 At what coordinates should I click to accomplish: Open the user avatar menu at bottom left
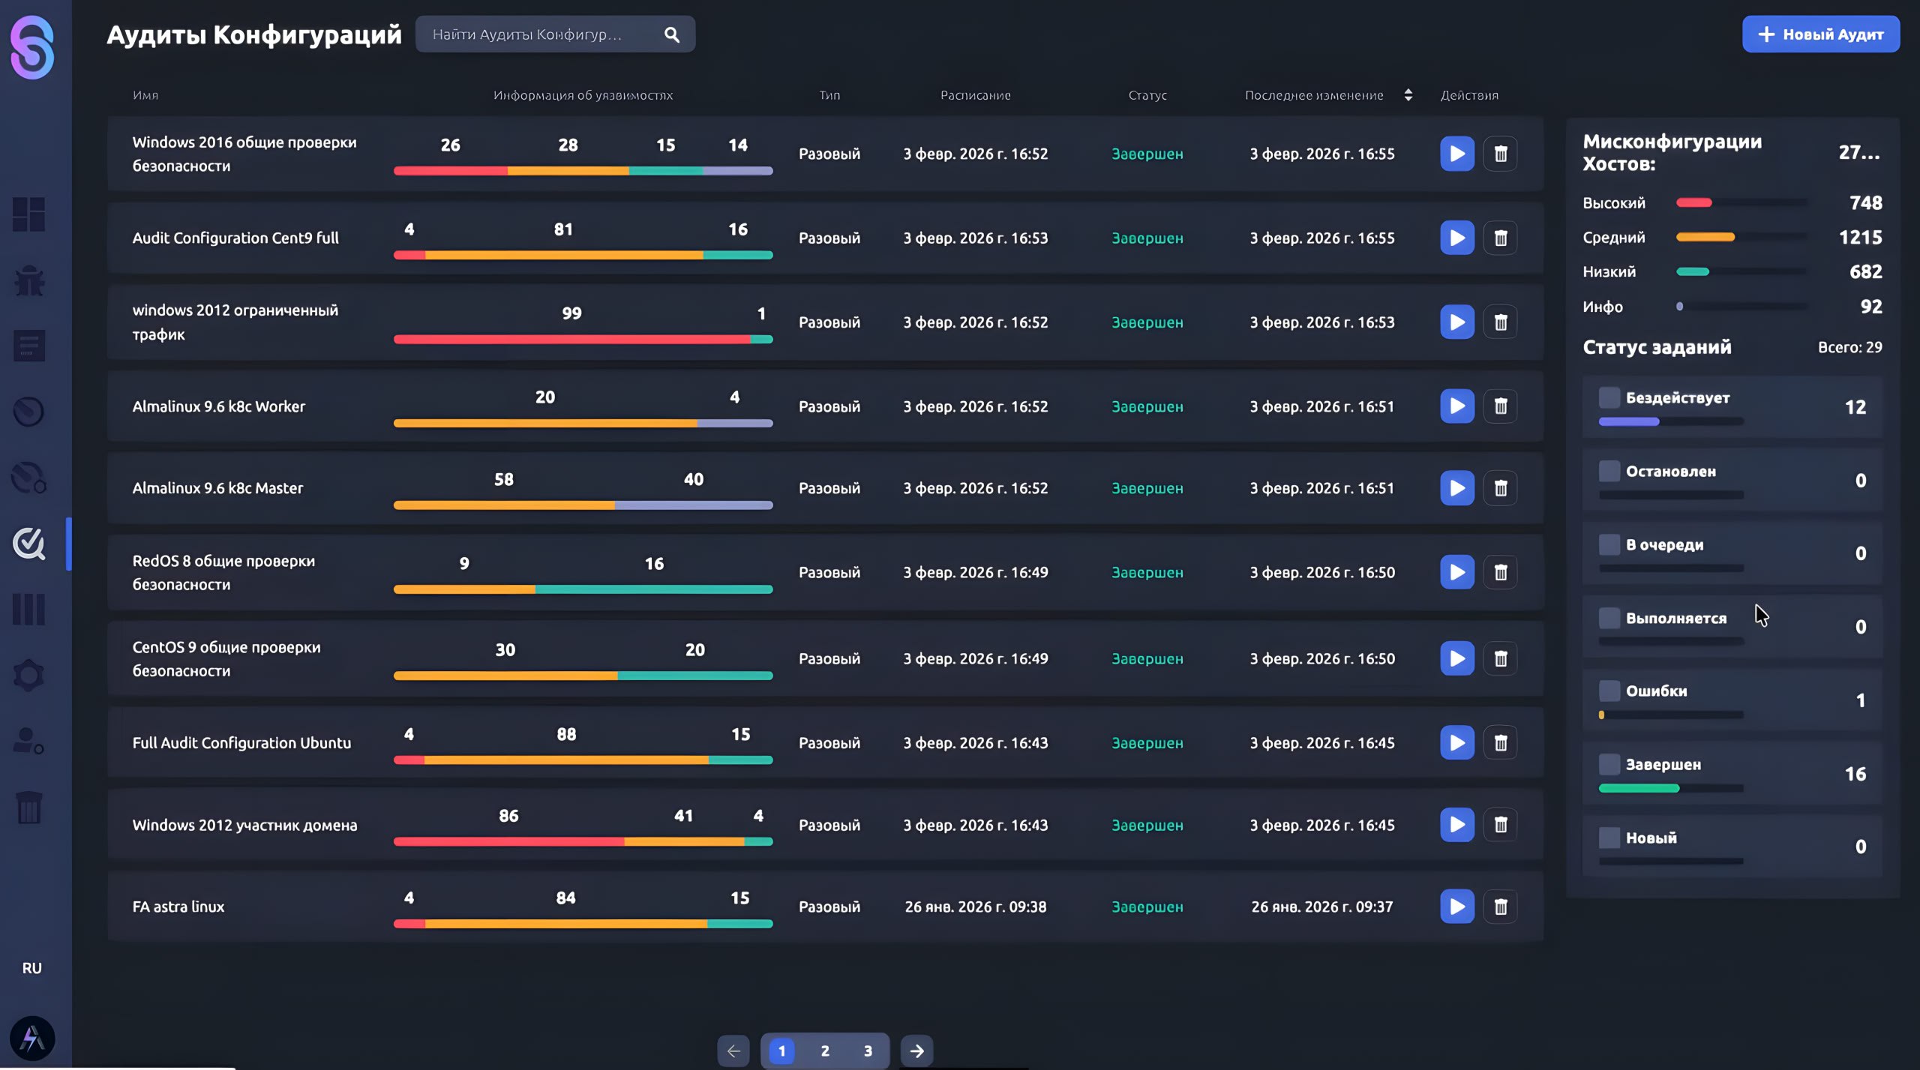(x=31, y=1039)
